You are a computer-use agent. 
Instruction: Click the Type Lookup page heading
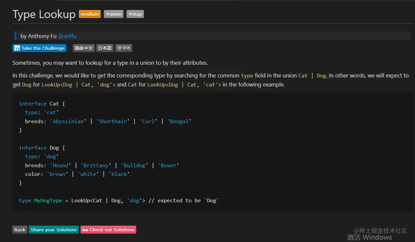(x=44, y=14)
